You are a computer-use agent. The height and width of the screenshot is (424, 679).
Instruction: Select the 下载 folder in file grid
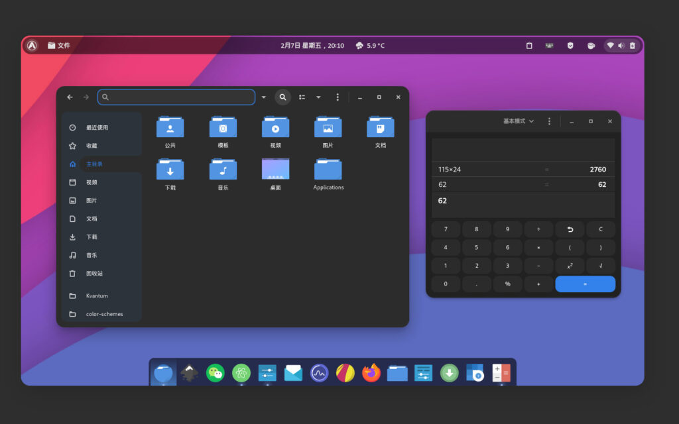click(x=170, y=170)
